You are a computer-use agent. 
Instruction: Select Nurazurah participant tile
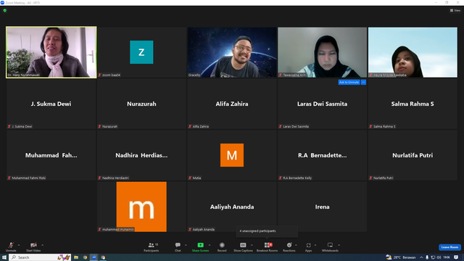tap(141, 104)
